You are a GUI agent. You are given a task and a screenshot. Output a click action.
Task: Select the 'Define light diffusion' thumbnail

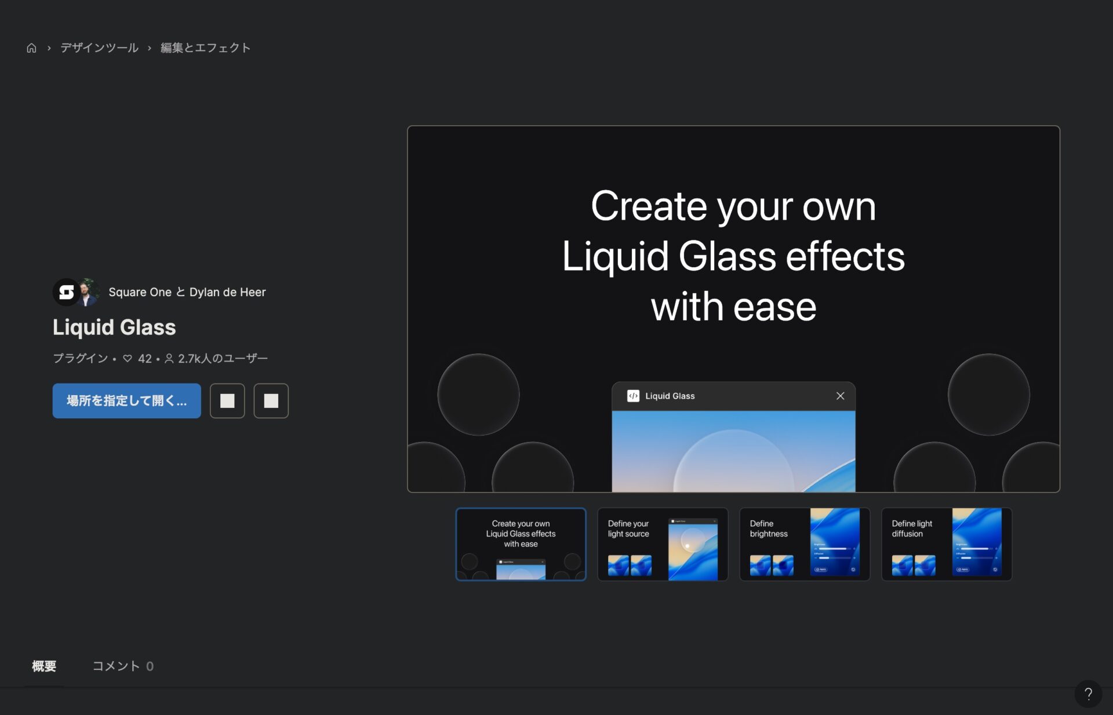[947, 544]
